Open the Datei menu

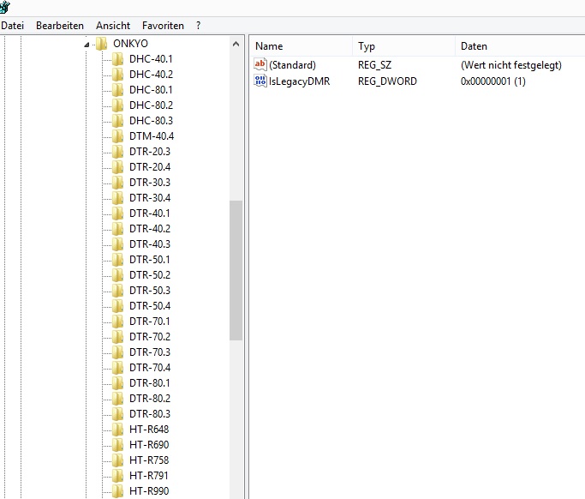pyautogui.click(x=12, y=26)
